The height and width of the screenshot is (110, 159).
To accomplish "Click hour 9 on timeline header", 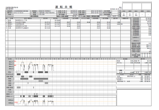I will pyautogui.click(x=37, y=59).
